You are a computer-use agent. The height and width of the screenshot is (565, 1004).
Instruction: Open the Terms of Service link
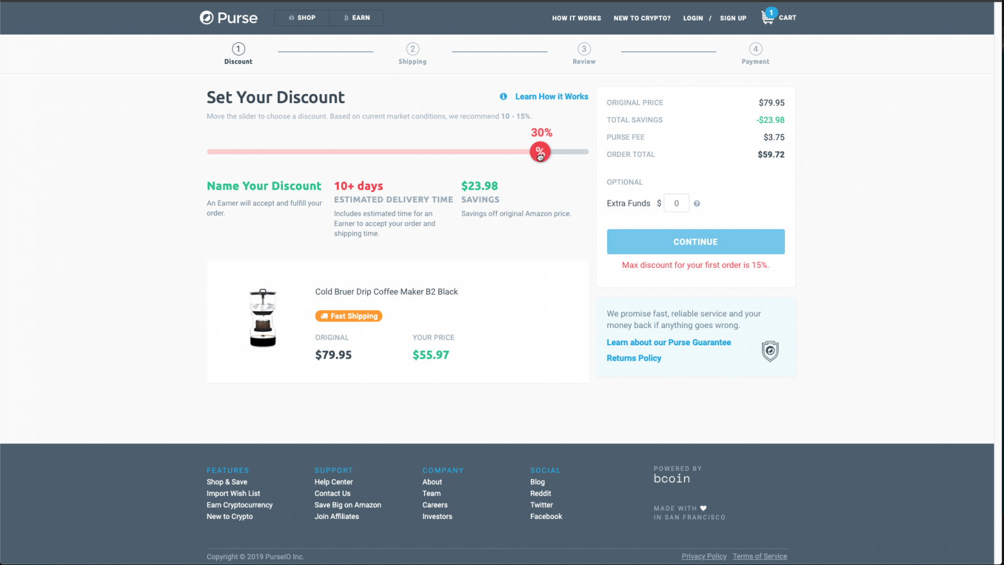(760, 557)
